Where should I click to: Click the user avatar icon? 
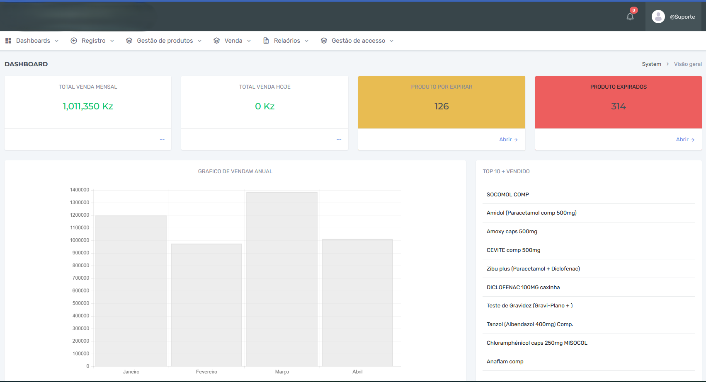point(658,17)
